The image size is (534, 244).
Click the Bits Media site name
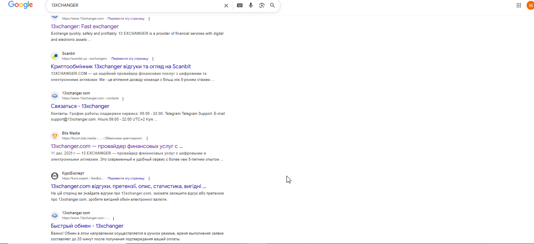[x=71, y=133]
